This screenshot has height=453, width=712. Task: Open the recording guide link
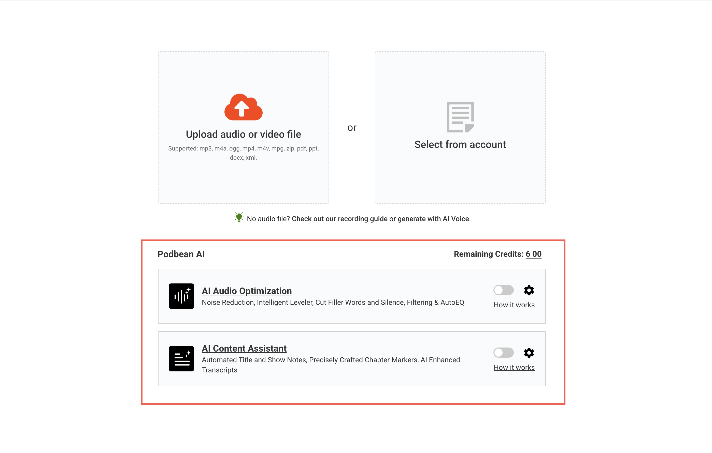pos(339,219)
